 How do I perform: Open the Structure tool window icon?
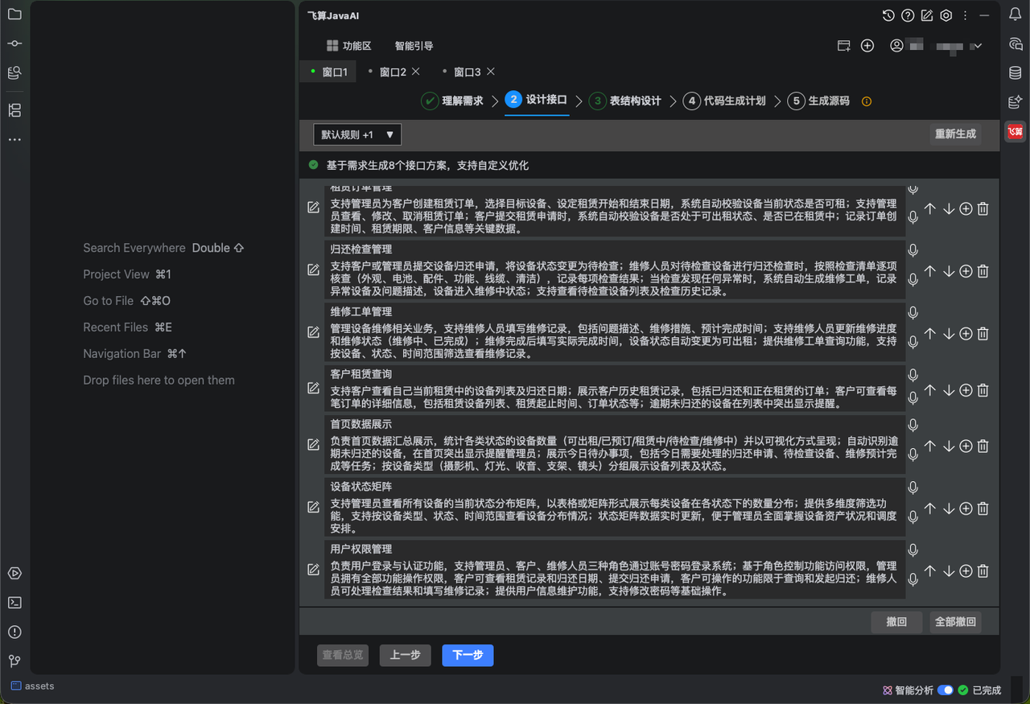click(14, 110)
